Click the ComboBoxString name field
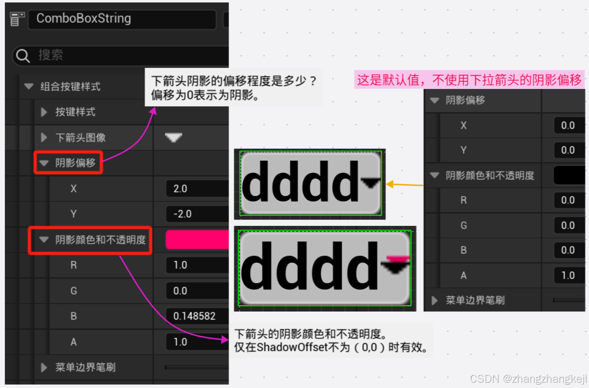 tap(122, 19)
